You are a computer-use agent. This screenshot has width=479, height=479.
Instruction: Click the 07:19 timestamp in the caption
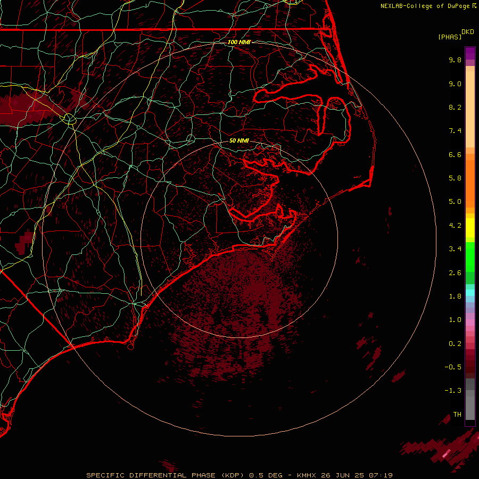(381, 475)
